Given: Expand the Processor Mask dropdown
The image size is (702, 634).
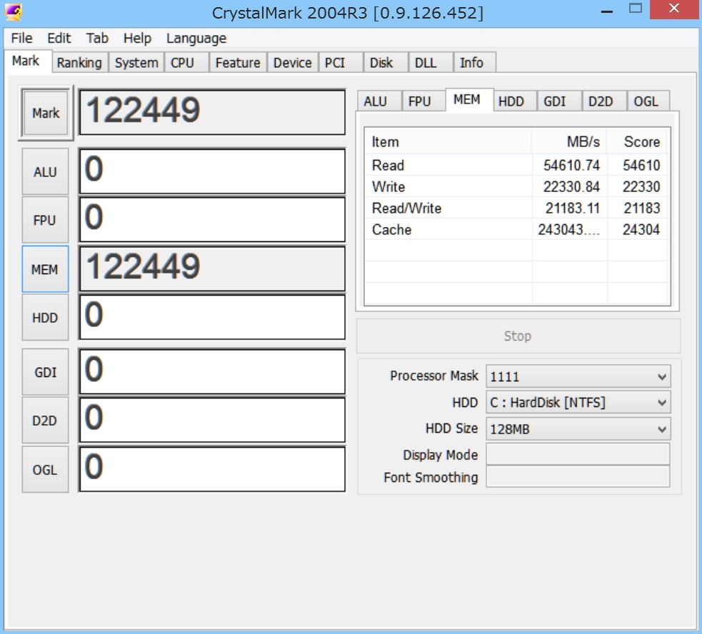Looking at the screenshot, I should coord(578,376).
